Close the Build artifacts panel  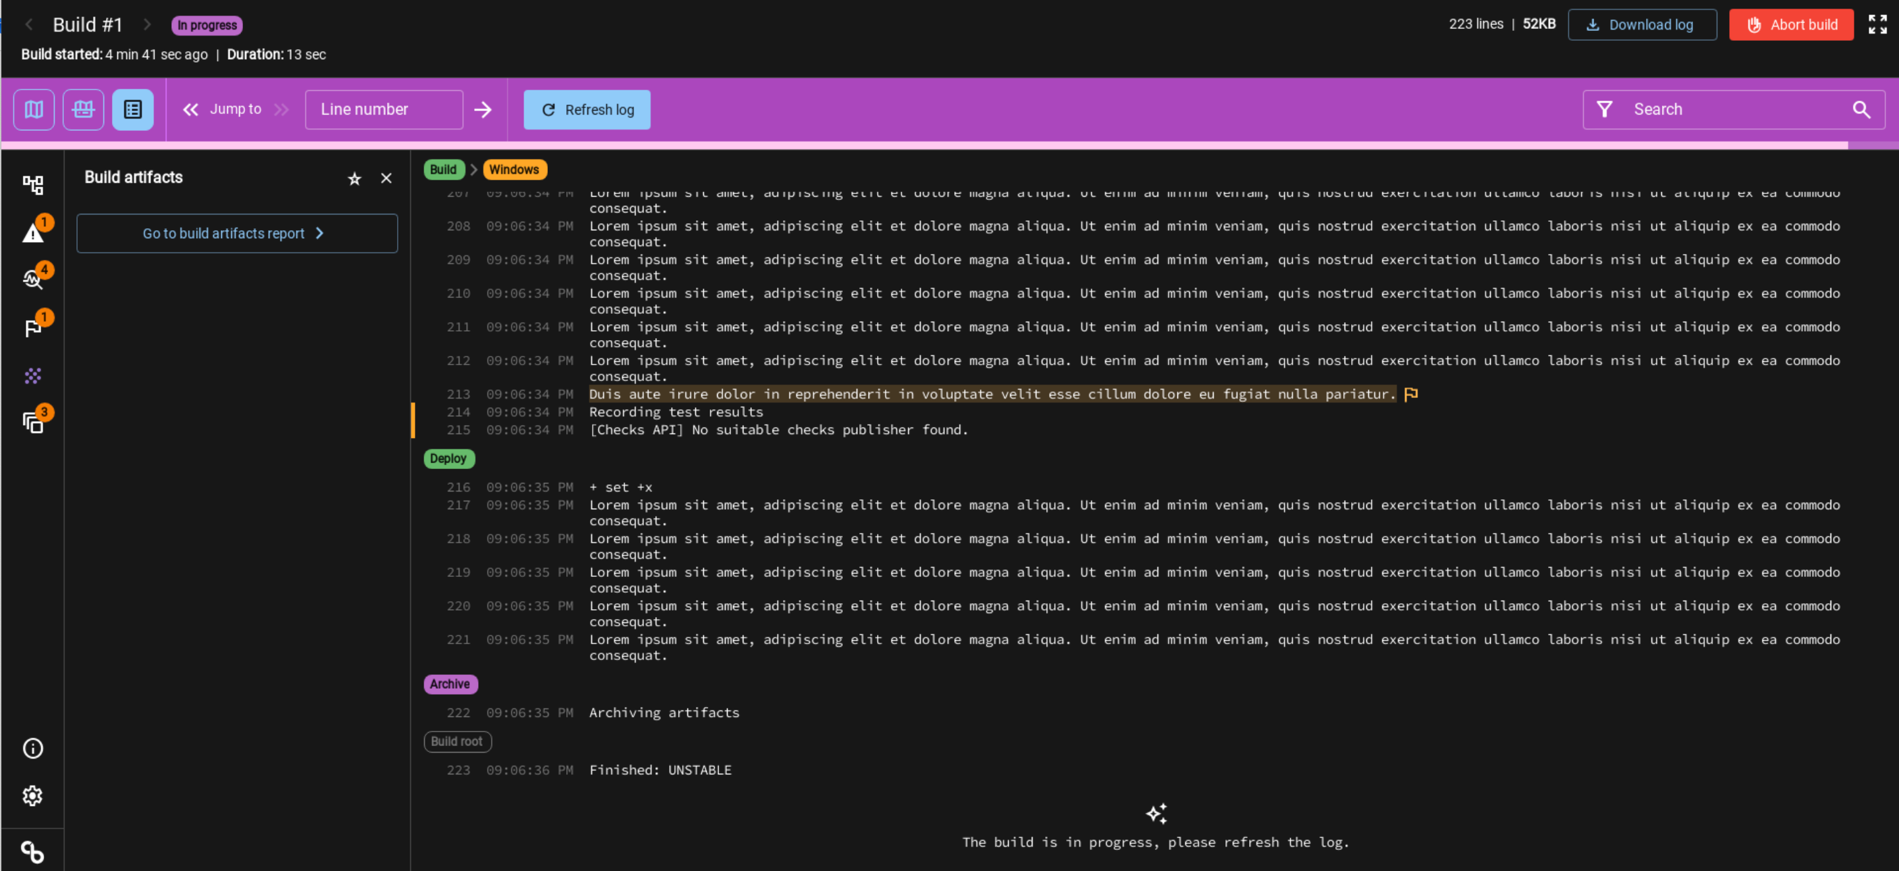(387, 178)
